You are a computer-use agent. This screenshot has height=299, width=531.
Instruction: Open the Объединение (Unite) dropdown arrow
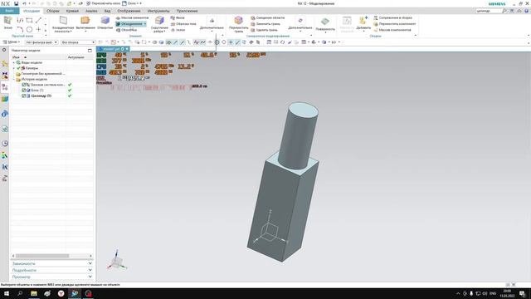pos(145,24)
